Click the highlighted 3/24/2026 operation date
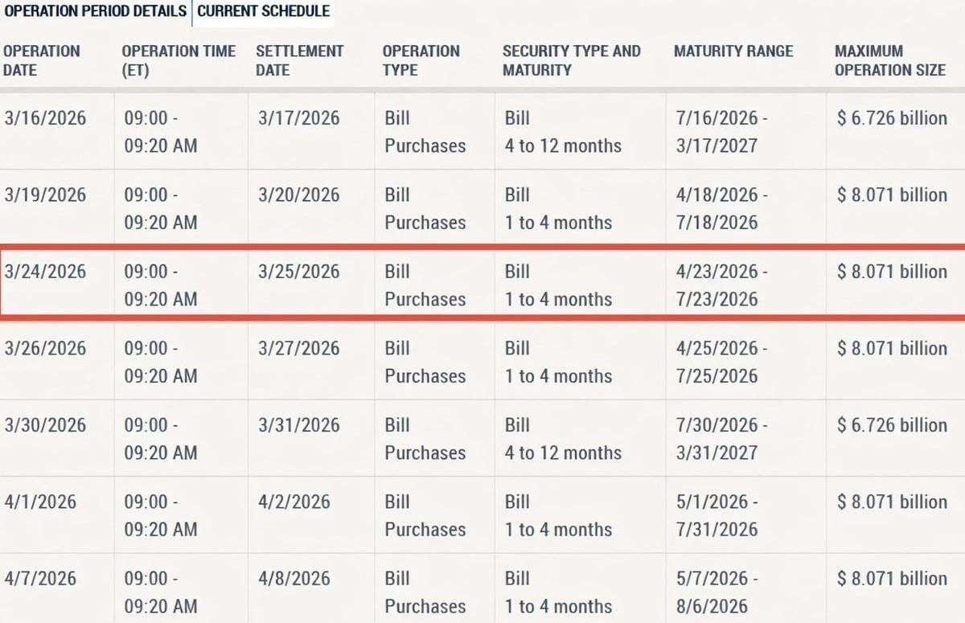 click(x=45, y=272)
